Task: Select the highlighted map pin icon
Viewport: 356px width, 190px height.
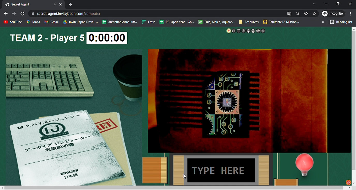Action: click(229, 31)
